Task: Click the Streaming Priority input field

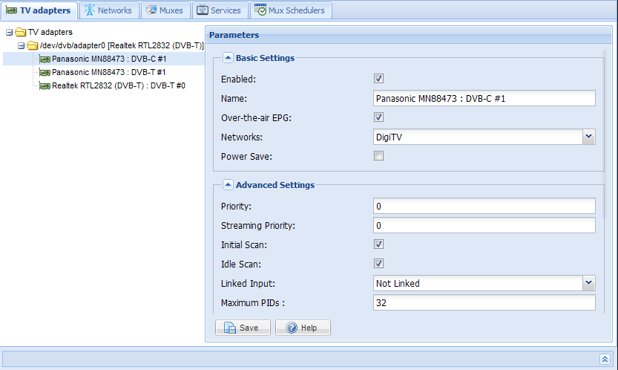Action: [x=484, y=225]
